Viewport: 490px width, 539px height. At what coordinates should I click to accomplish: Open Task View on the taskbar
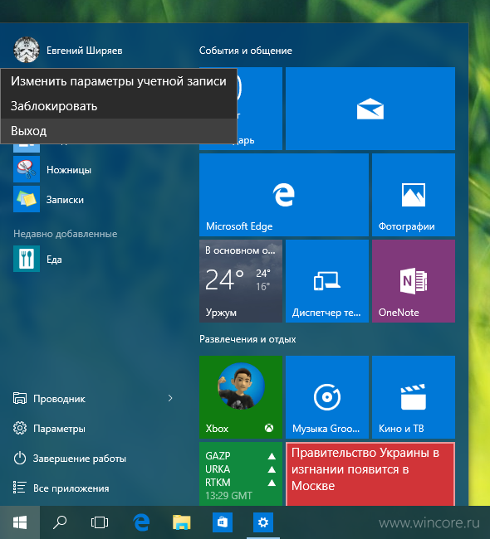coord(100,522)
